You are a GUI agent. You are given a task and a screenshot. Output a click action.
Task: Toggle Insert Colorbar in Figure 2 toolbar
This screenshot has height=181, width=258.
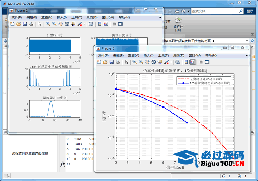pyautogui.click(x=186, y=62)
